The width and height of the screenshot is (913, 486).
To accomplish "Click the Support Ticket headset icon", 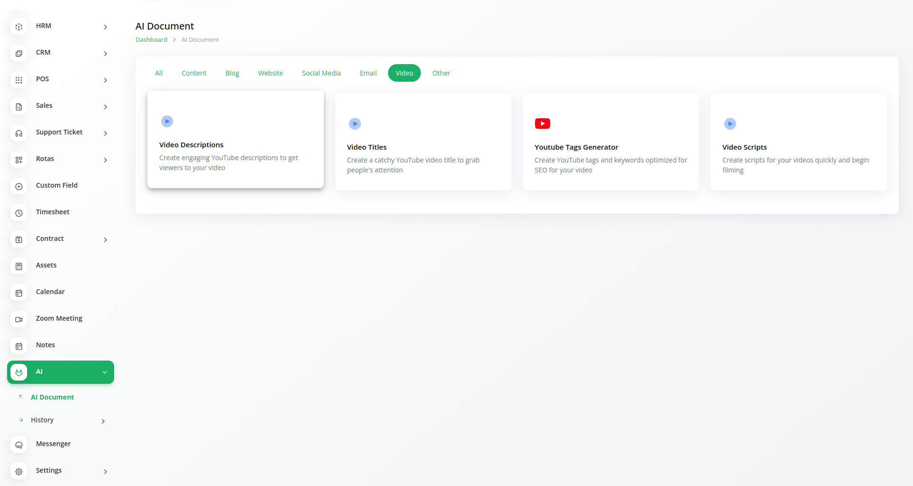I will pyautogui.click(x=19, y=133).
